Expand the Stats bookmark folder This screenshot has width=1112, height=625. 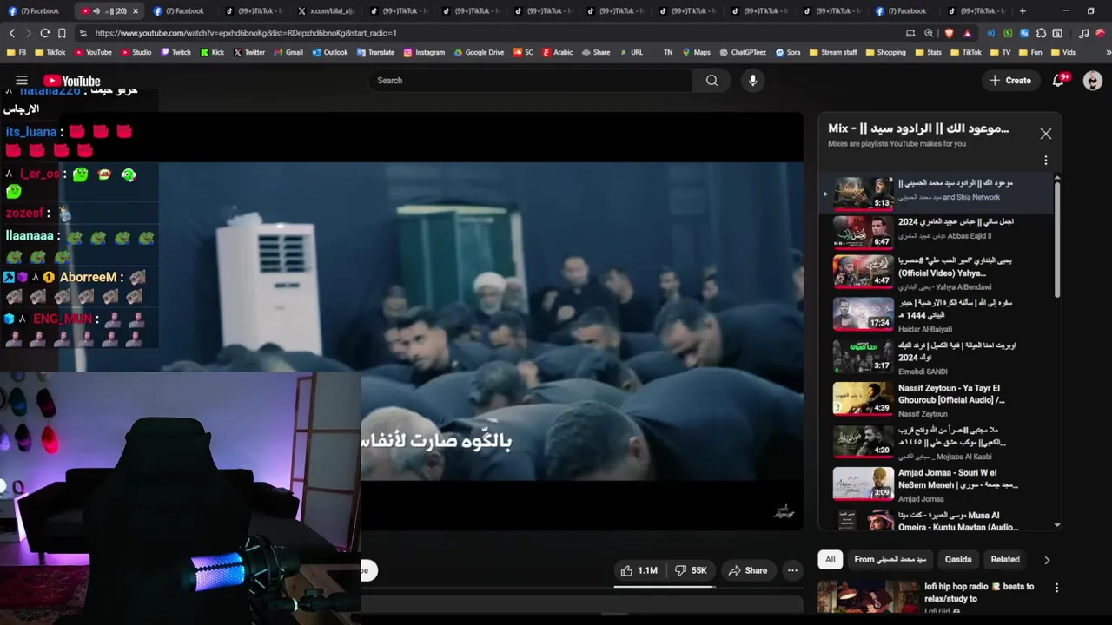pyautogui.click(x=928, y=52)
